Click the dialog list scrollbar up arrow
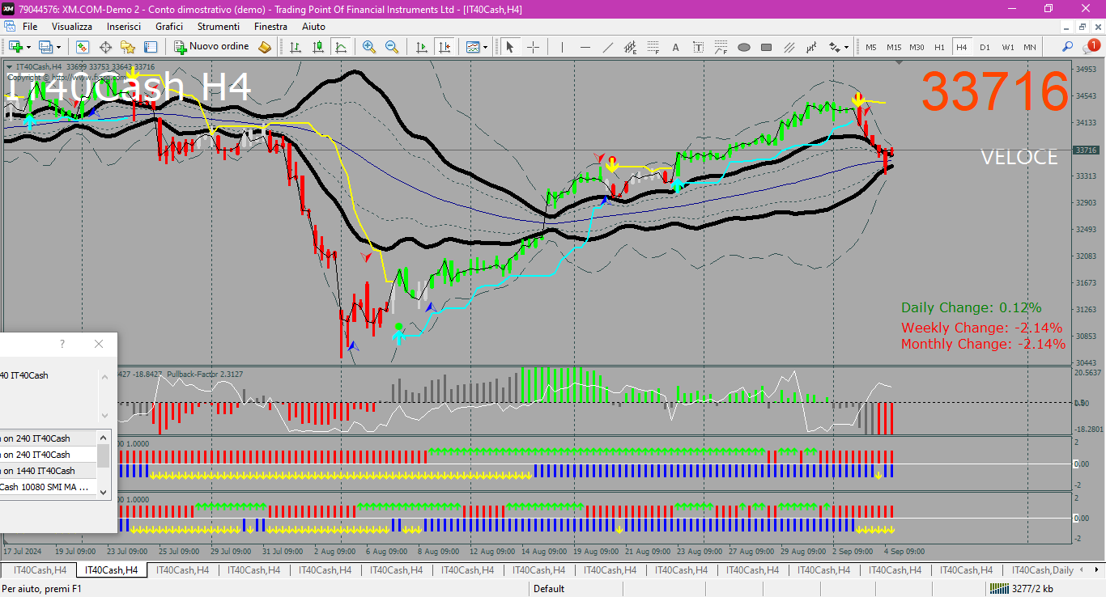The height and width of the screenshot is (597, 1106). [x=104, y=437]
